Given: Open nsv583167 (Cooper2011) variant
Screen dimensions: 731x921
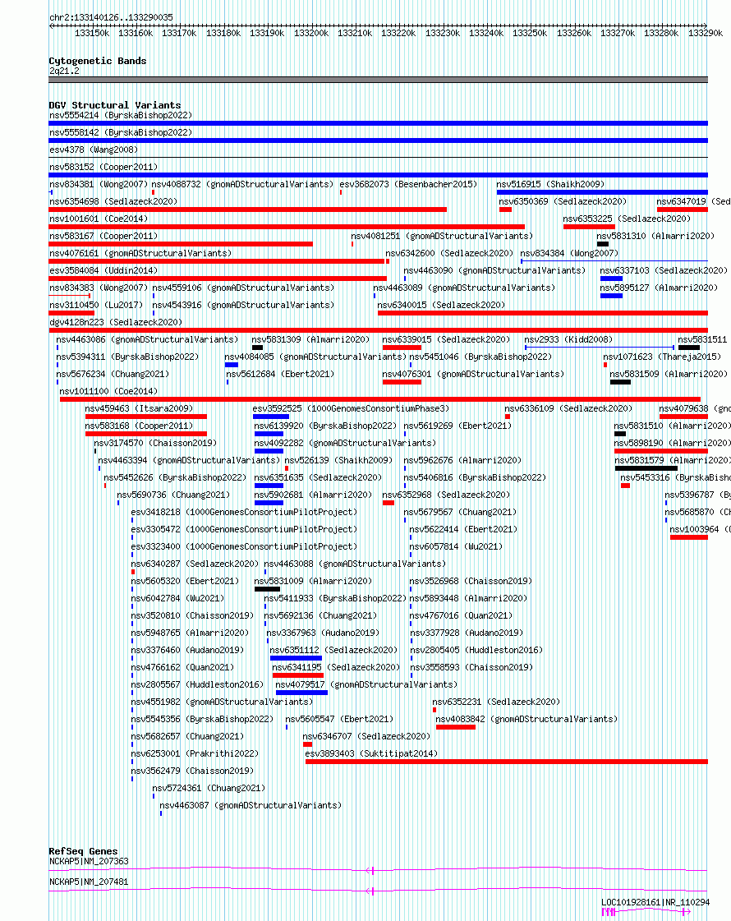Looking at the screenshot, I should coord(104,236).
